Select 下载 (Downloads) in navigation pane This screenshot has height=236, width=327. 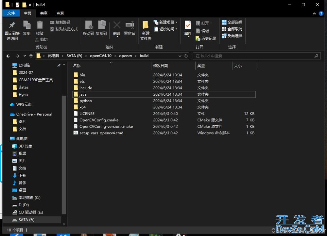[22, 175]
